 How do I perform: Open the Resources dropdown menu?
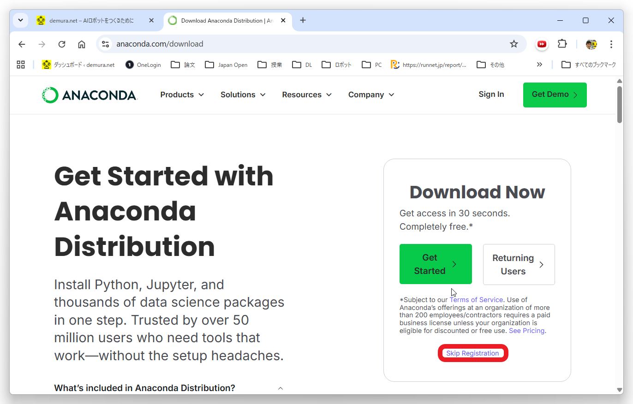307,95
